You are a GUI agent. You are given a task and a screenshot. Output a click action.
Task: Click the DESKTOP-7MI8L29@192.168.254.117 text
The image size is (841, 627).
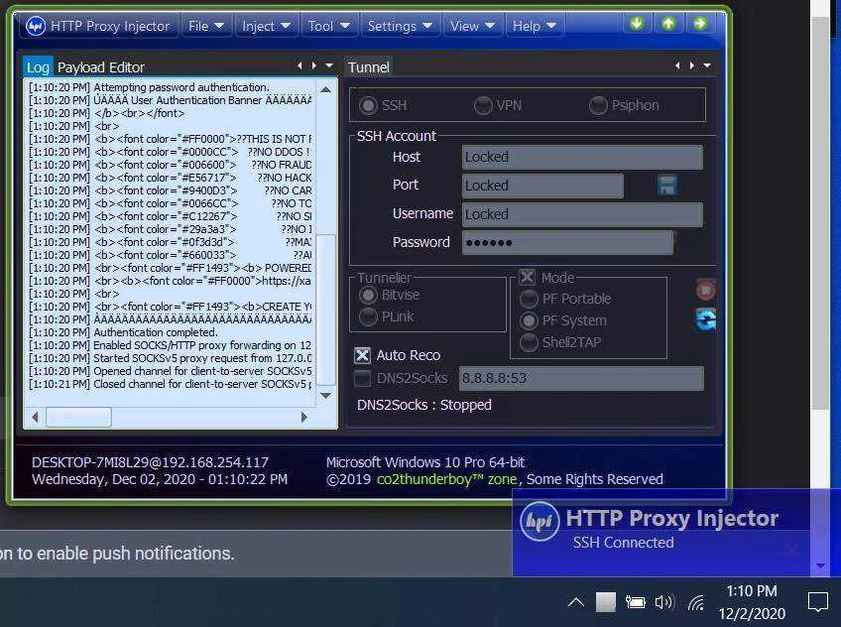(x=150, y=462)
